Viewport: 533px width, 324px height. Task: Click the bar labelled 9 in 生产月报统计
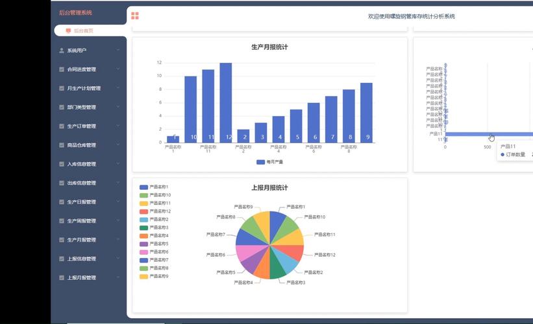(x=366, y=113)
